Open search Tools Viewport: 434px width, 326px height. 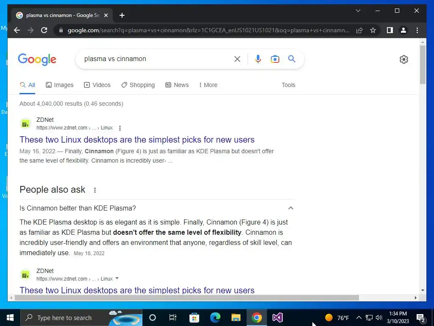pyautogui.click(x=288, y=85)
